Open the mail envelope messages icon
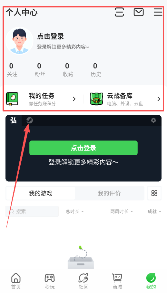 point(139,12)
